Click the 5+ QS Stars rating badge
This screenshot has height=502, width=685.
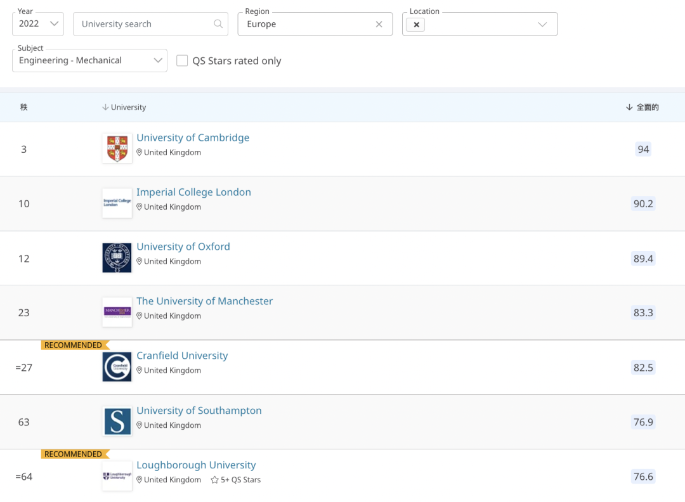click(236, 480)
